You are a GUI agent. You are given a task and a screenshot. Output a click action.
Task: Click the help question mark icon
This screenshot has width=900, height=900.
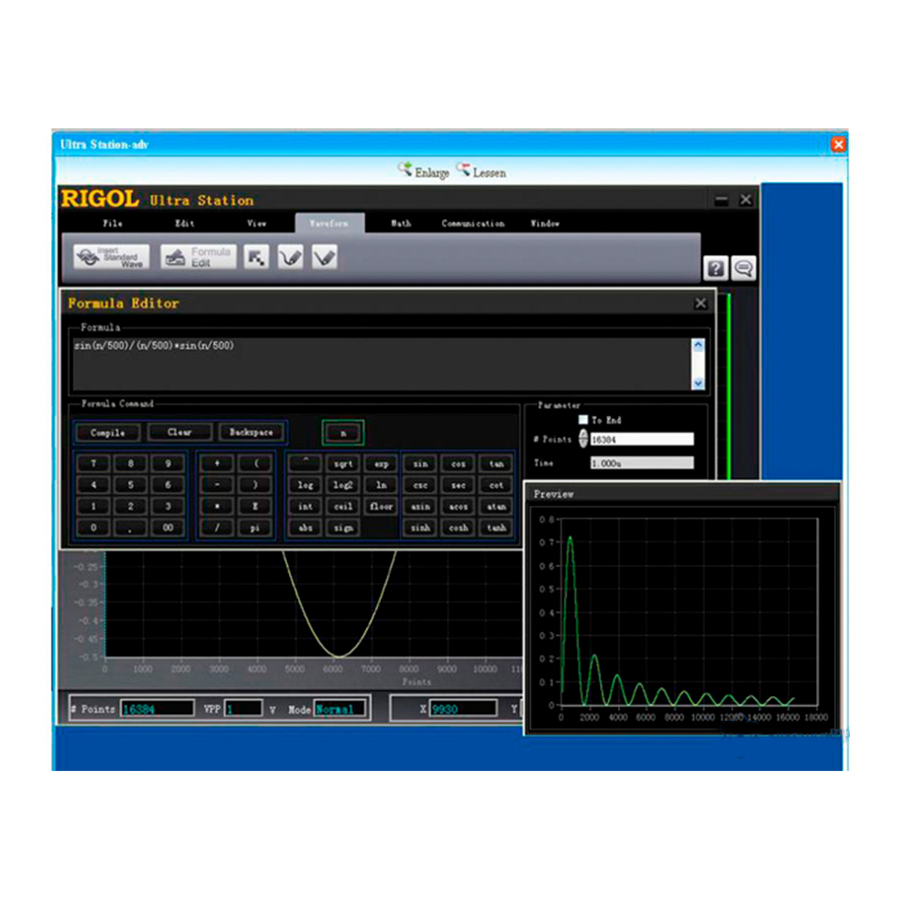point(715,268)
